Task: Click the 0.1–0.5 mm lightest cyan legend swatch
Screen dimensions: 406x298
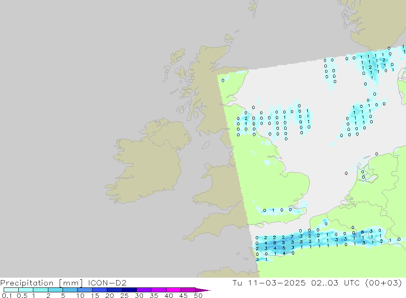Action: (11, 290)
